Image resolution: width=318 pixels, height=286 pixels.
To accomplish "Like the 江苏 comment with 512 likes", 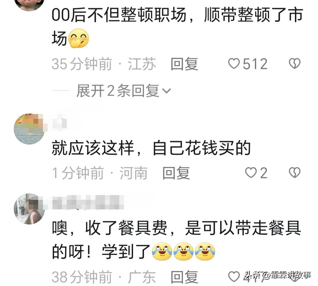I will tap(234, 64).
